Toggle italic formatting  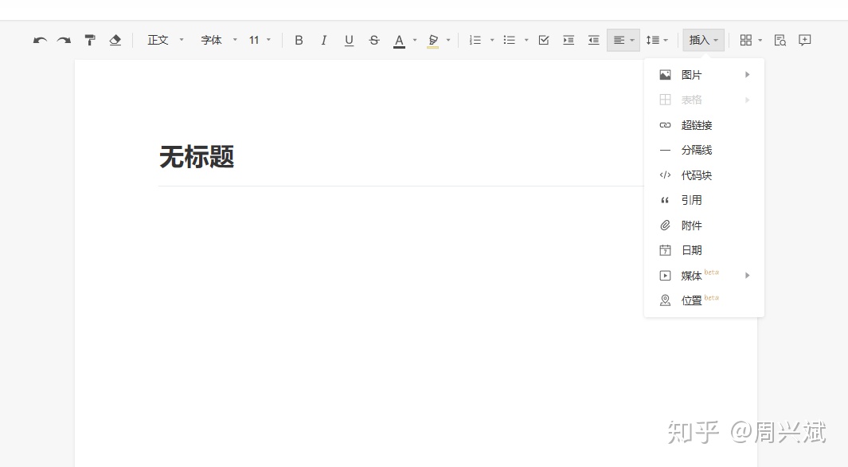323,40
